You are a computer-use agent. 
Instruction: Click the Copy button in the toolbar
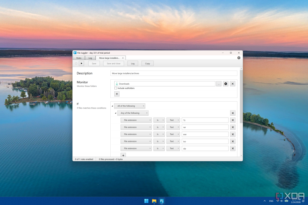click(147, 63)
